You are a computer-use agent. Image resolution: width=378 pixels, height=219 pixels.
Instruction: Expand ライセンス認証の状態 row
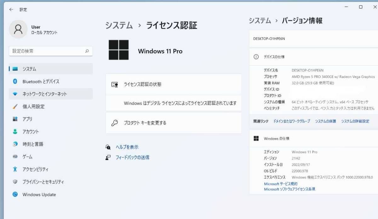tap(174, 84)
